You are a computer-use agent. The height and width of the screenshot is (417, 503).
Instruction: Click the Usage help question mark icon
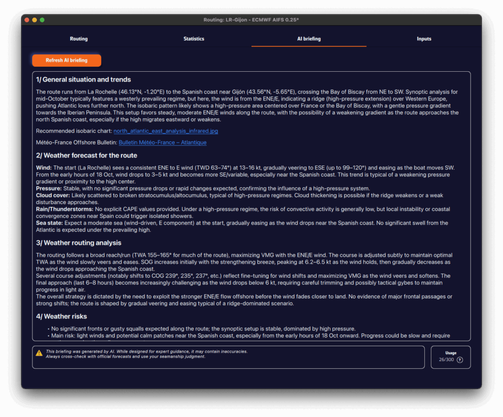(460, 360)
